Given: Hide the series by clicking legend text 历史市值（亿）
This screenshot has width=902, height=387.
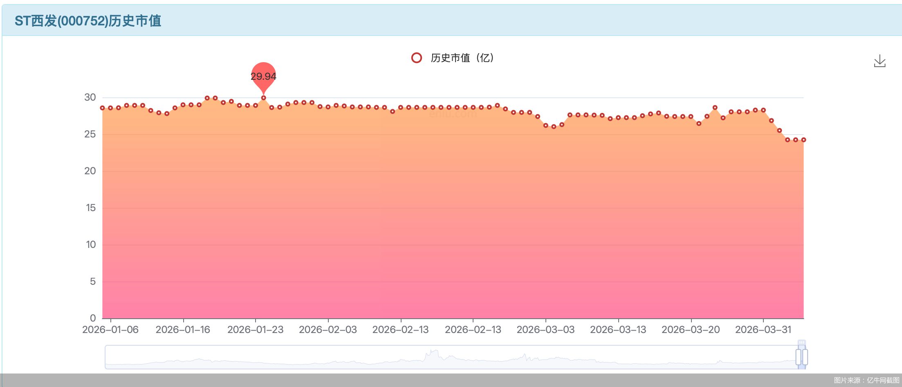Looking at the screenshot, I should 462,58.
